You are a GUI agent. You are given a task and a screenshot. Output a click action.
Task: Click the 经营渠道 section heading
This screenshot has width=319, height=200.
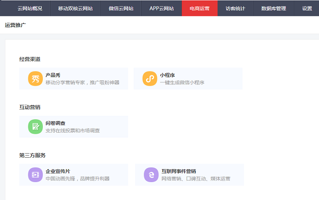click(x=30, y=59)
